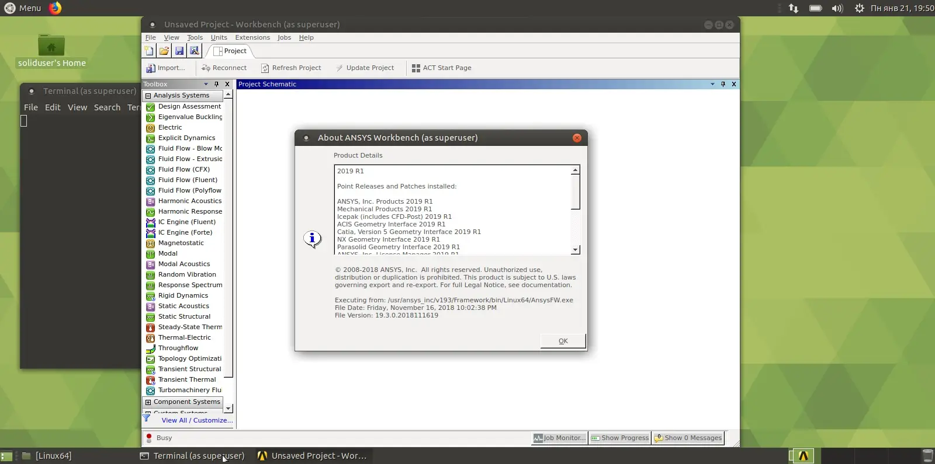
Task: Click the Transient Thermal icon
Action: [x=150, y=380]
